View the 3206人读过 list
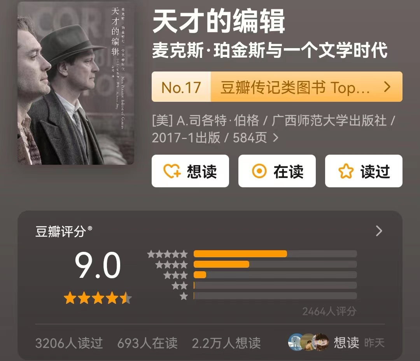The image size is (420, 361). pyautogui.click(x=69, y=343)
